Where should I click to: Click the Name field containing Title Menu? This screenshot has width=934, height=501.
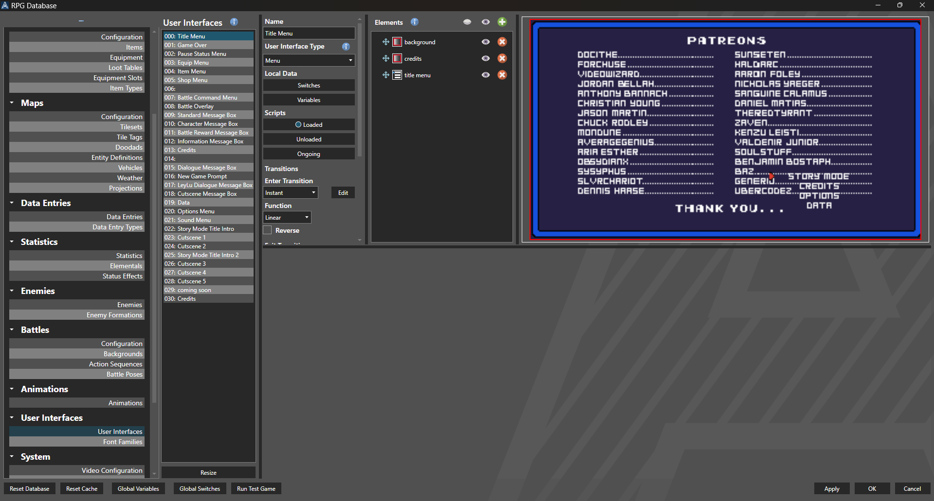point(309,34)
